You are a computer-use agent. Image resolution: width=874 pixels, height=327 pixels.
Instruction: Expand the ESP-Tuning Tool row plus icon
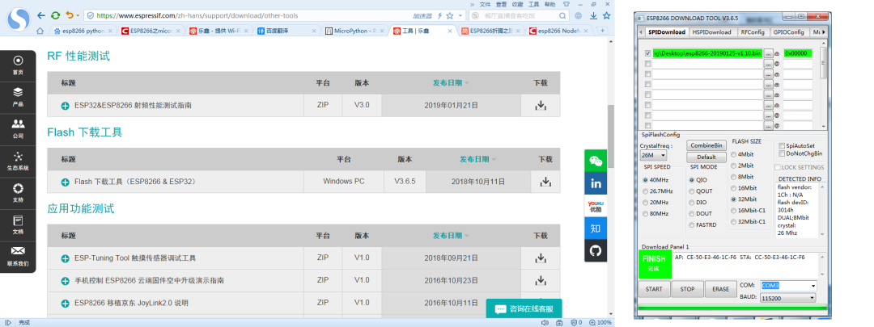[x=66, y=258]
